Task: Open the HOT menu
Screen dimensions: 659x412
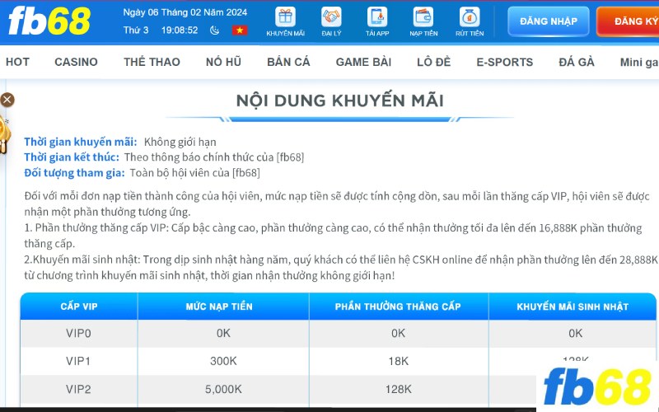Action: coord(17,63)
